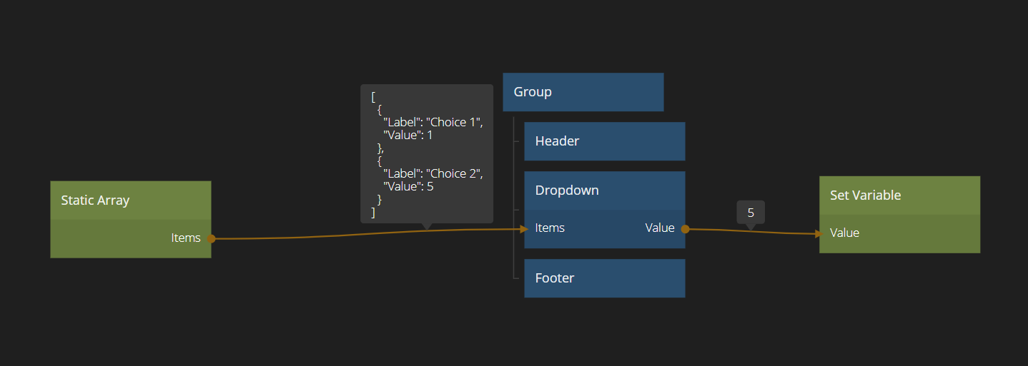This screenshot has width=1028, height=366.
Task: Click the JSON array data tooltip
Action: [426, 153]
